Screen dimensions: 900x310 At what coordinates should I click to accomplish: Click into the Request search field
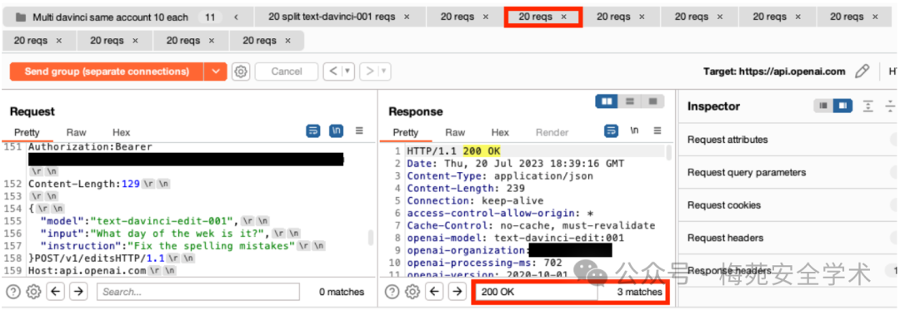(198, 292)
